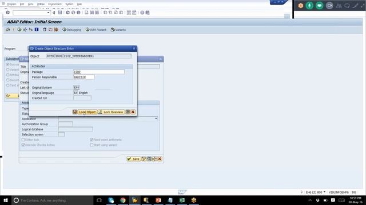Click the participants icon in the meeting toolbar

[339, 6]
